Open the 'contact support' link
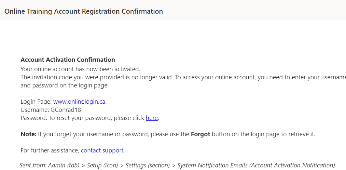The width and height of the screenshot is (346, 170). [x=102, y=150]
